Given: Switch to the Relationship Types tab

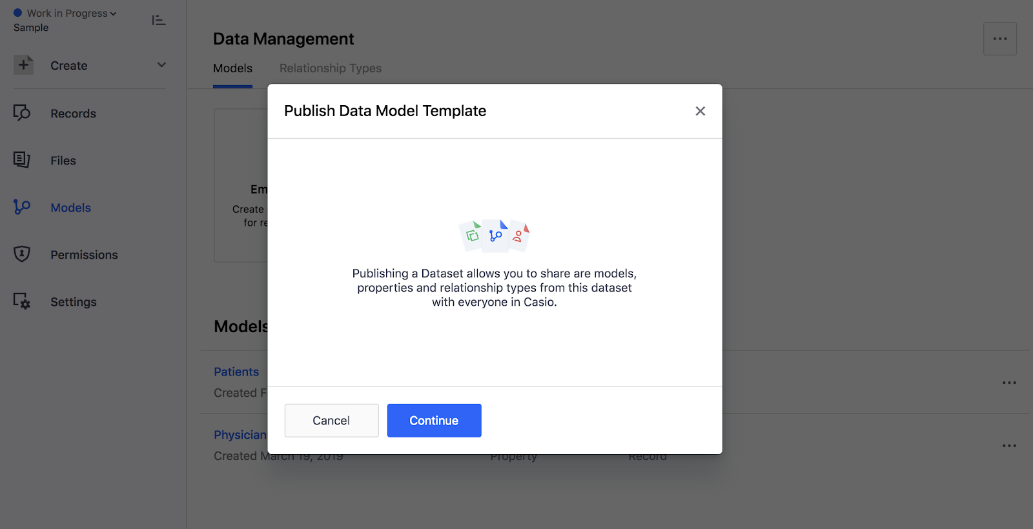Looking at the screenshot, I should tap(331, 68).
